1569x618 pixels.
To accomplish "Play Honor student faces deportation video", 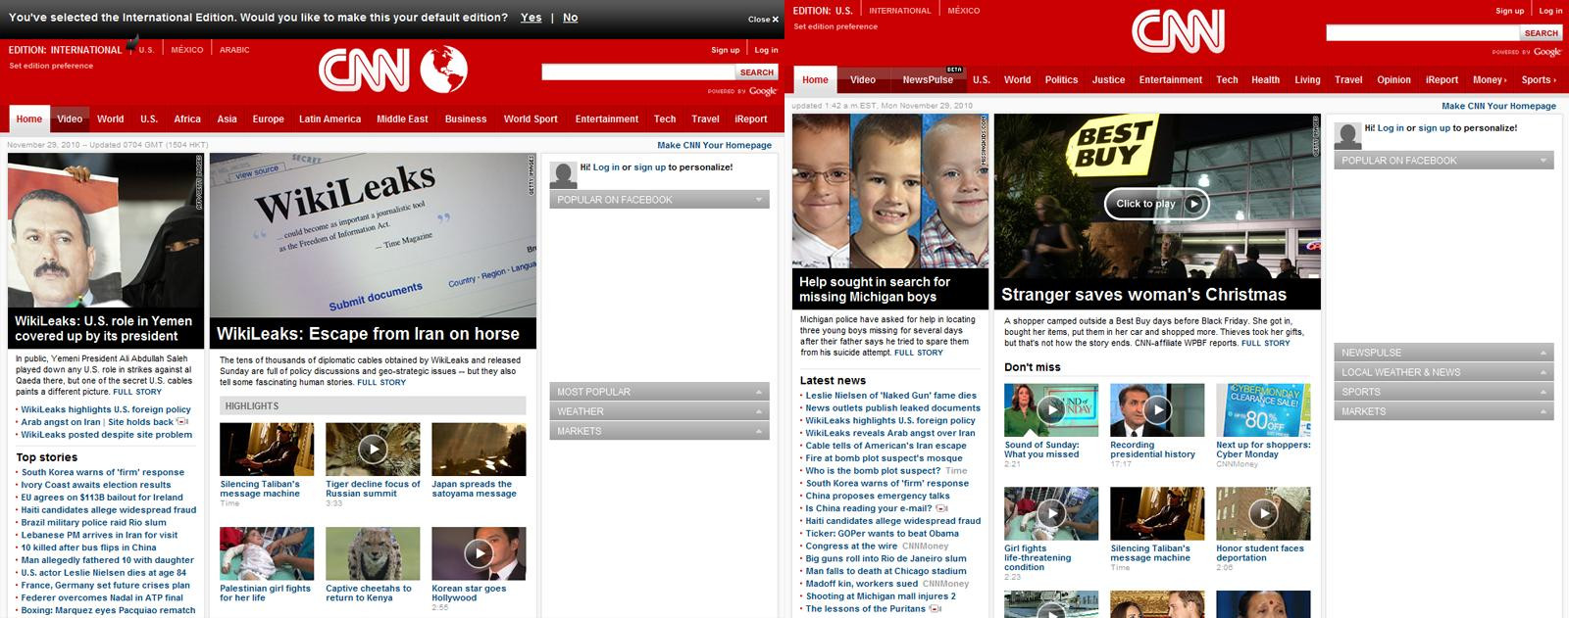I will [x=1263, y=513].
